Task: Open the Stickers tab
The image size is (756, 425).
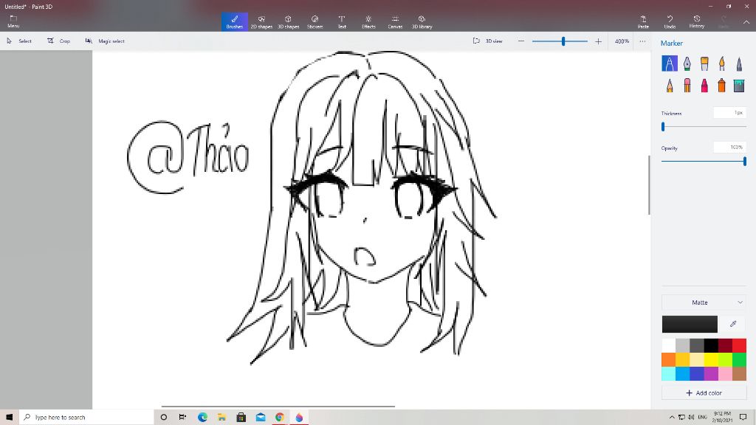Action: point(315,21)
